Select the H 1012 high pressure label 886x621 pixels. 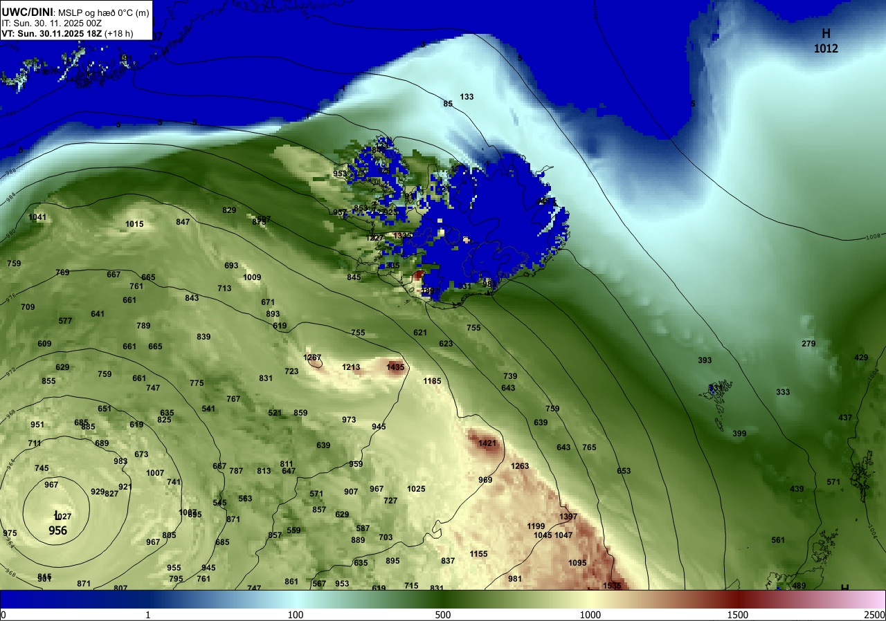(826, 41)
